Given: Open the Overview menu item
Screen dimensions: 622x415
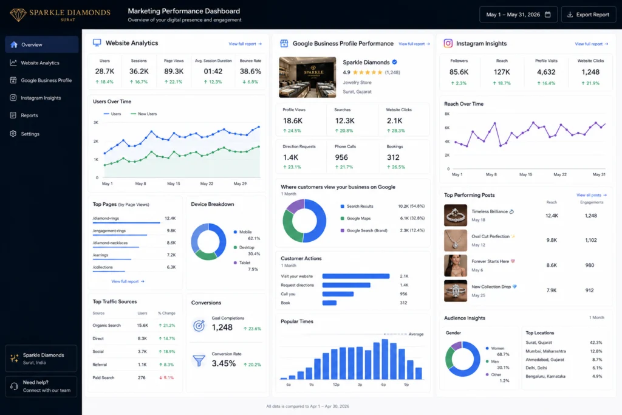Looking at the screenshot, I should 42,44.
